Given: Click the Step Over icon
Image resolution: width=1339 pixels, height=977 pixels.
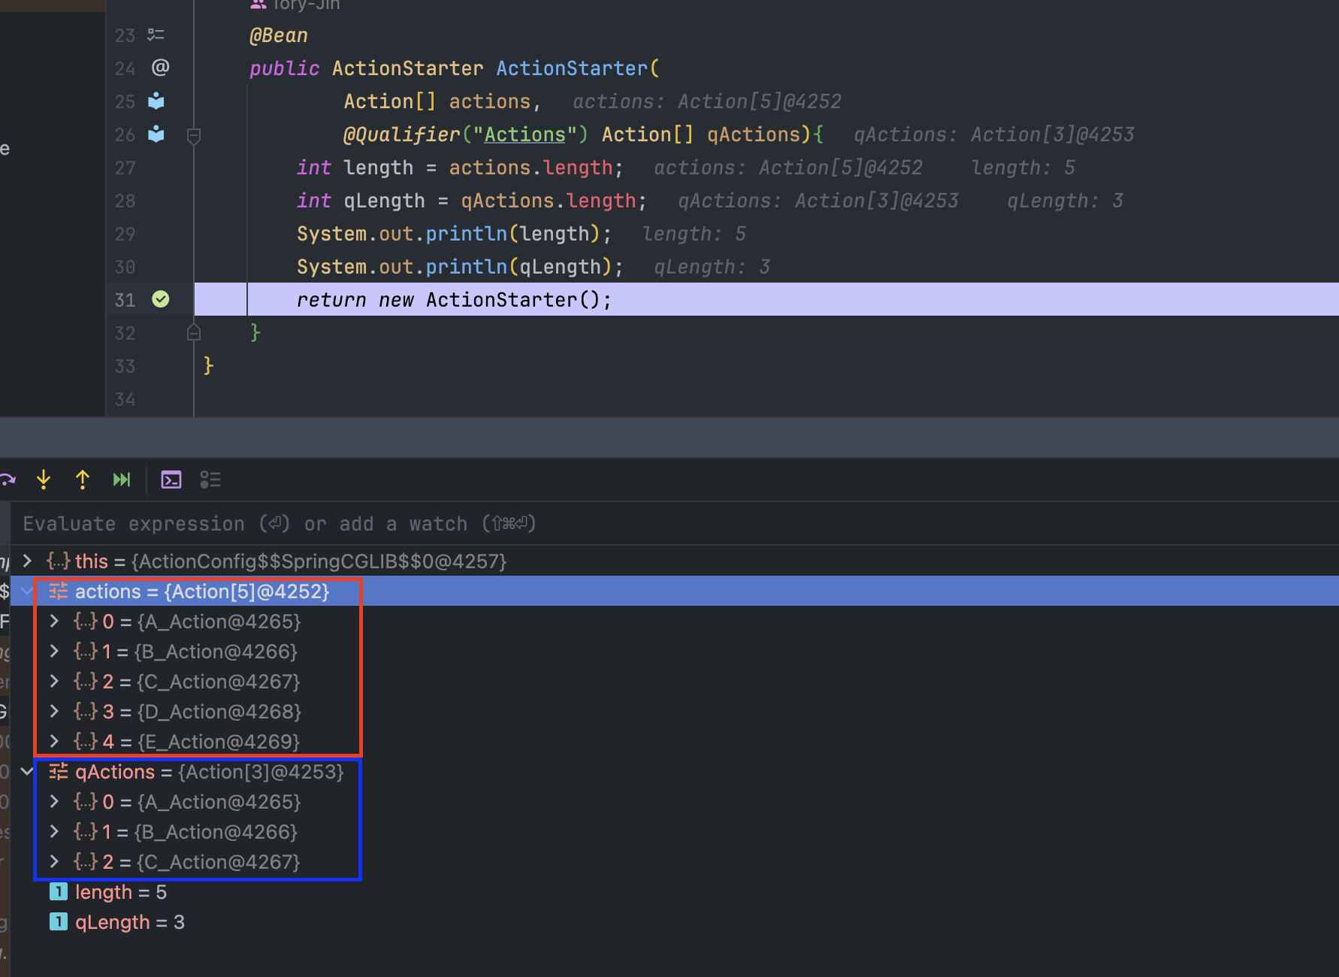Looking at the screenshot, I should click(x=8, y=479).
